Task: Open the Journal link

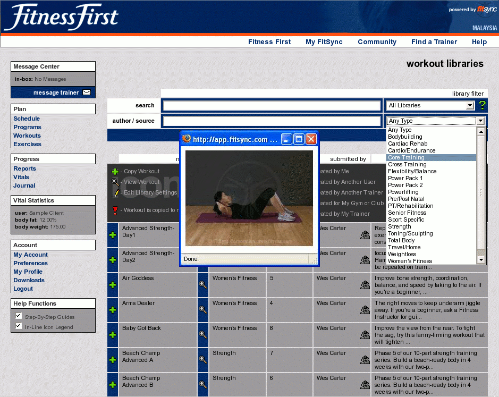Action: 24,185
